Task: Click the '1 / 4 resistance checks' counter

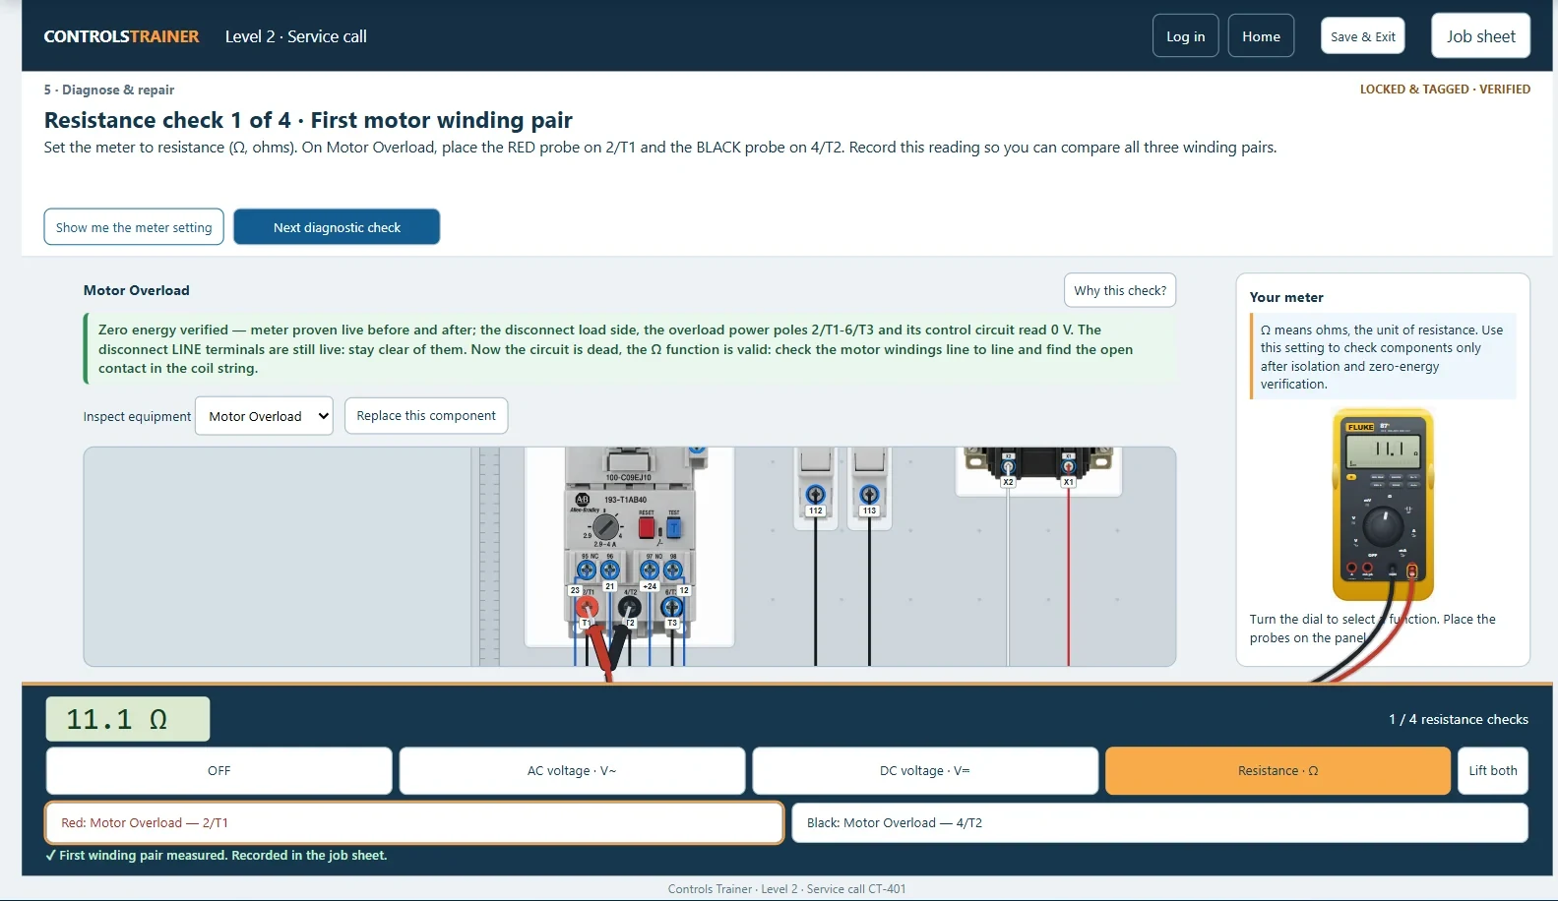Action: point(1459,720)
